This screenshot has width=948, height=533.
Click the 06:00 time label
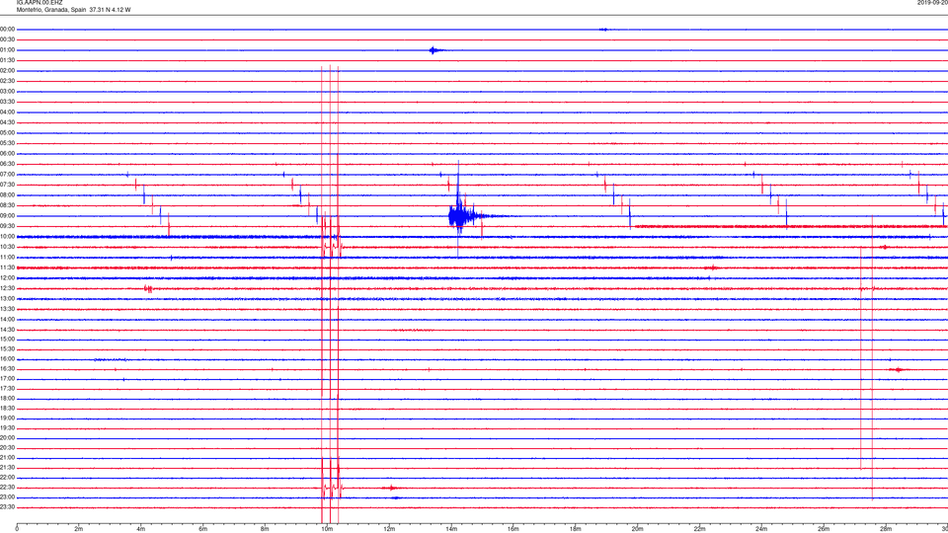click(8, 154)
